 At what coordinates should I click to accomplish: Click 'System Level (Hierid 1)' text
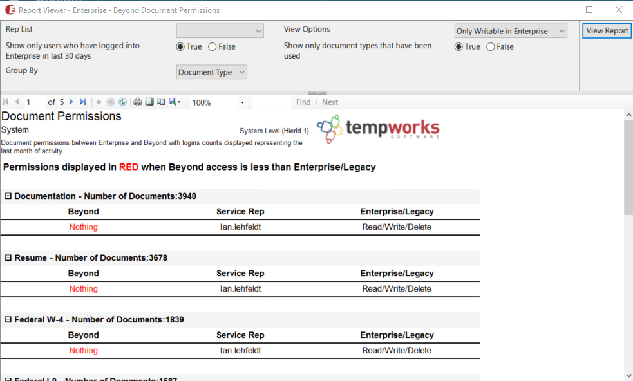click(274, 131)
